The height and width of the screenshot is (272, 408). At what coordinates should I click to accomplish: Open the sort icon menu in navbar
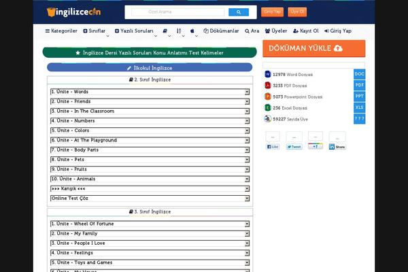pos(179,31)
